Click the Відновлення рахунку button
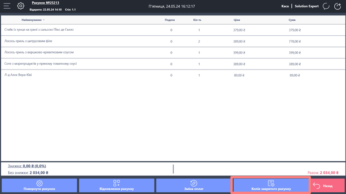Viewport: 346px width, 194px height. click(x=116, y=185)
